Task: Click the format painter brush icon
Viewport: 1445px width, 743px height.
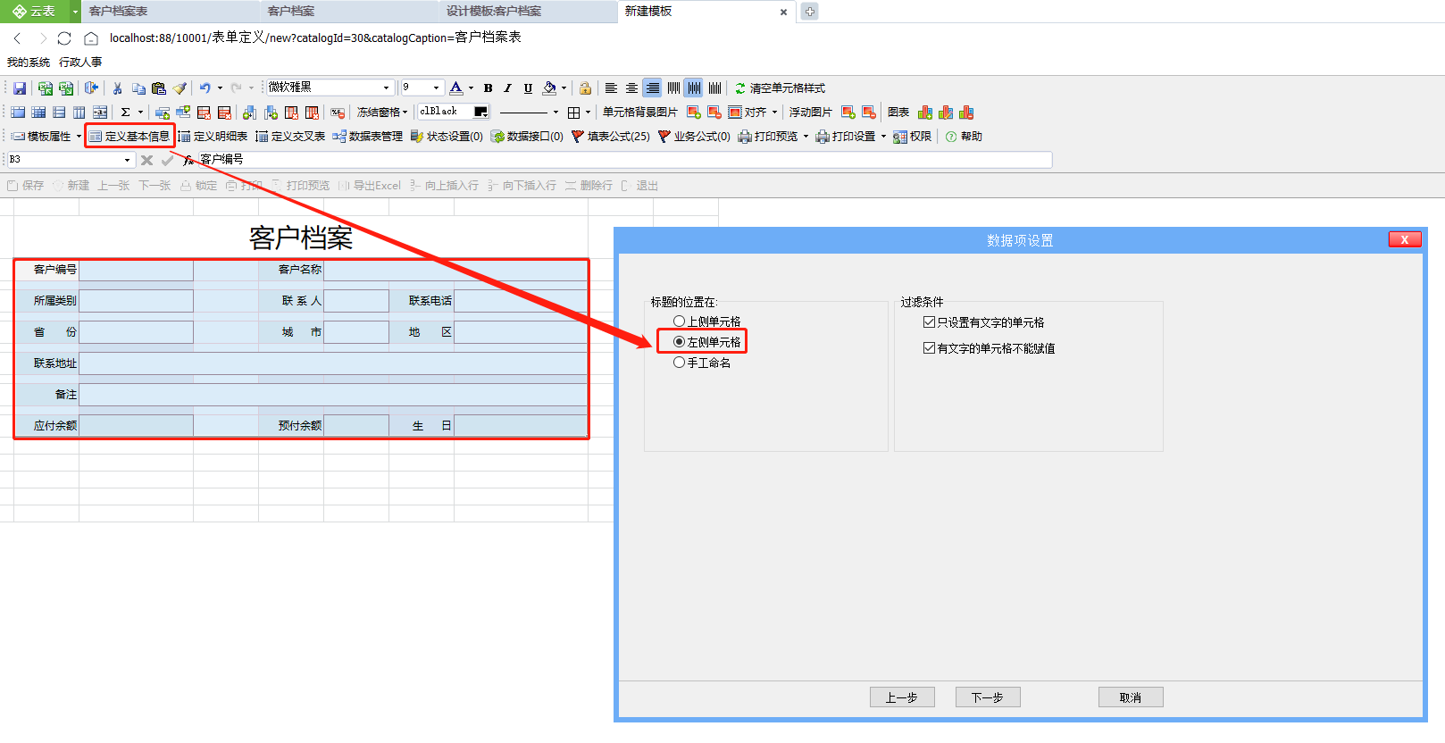Action: click(x=180, y=88)
